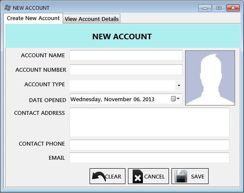
Task: Click into the ACCOUNT NAME field
Action: tap(126, 56)
